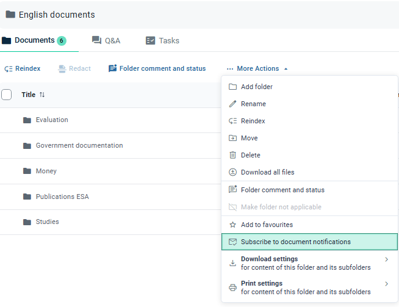The height and width of the screenshot is (307, 399).
Task: Switch to the Q&A tab
Action: (x=106, y=40)
